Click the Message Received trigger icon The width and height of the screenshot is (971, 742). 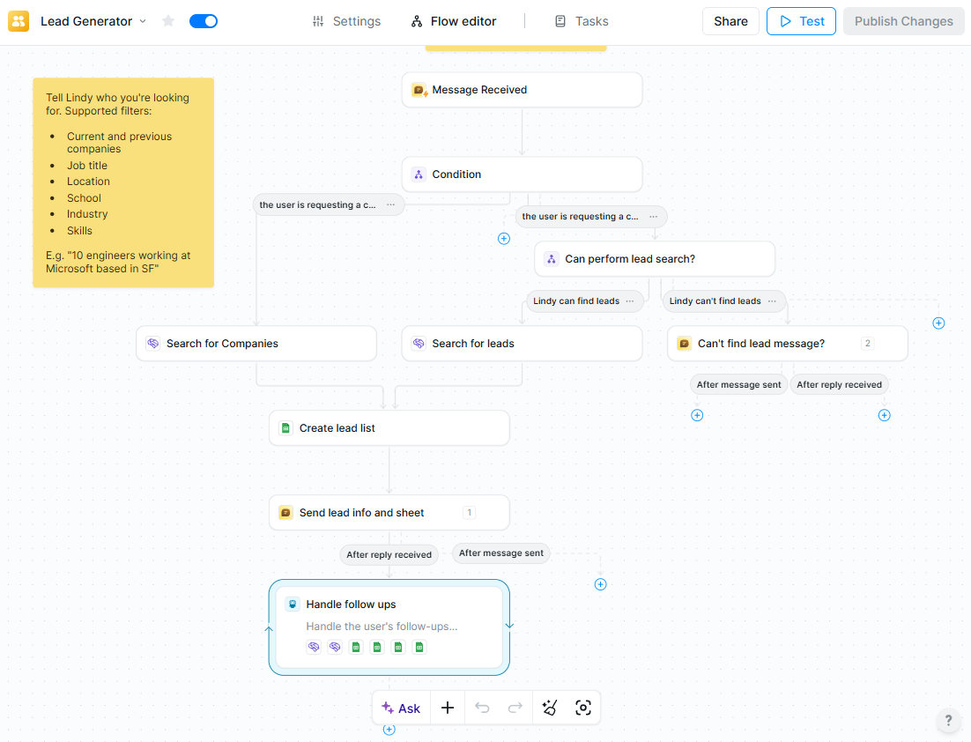pos(418,89)
